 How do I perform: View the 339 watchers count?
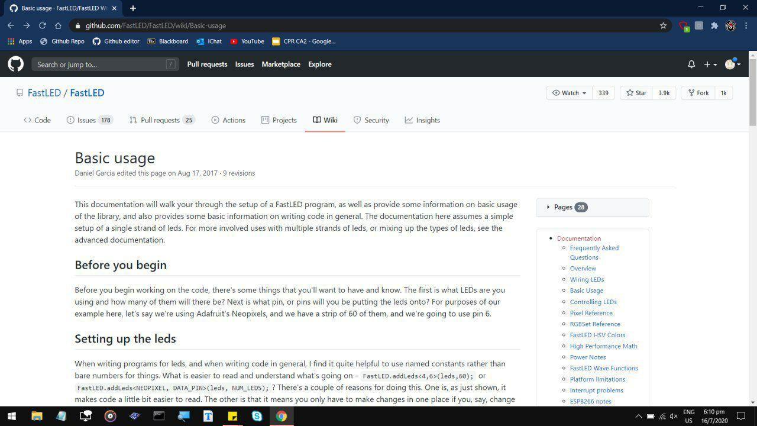click(x=603, y=93)
